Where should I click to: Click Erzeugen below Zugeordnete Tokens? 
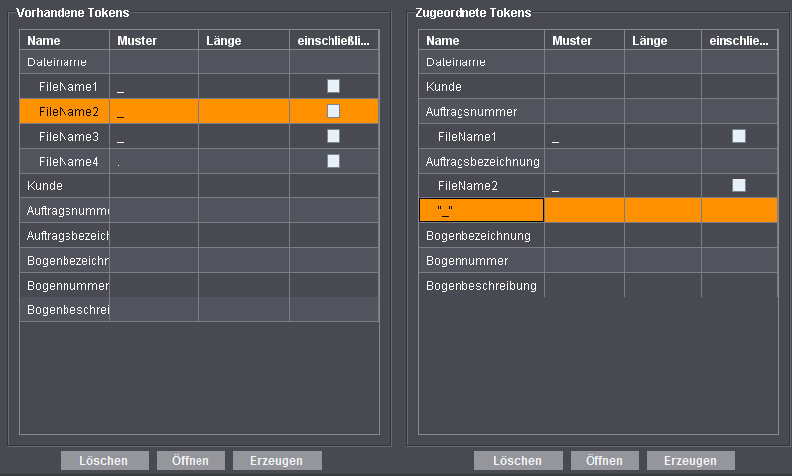pyautogui.click(x=691, y=461)
